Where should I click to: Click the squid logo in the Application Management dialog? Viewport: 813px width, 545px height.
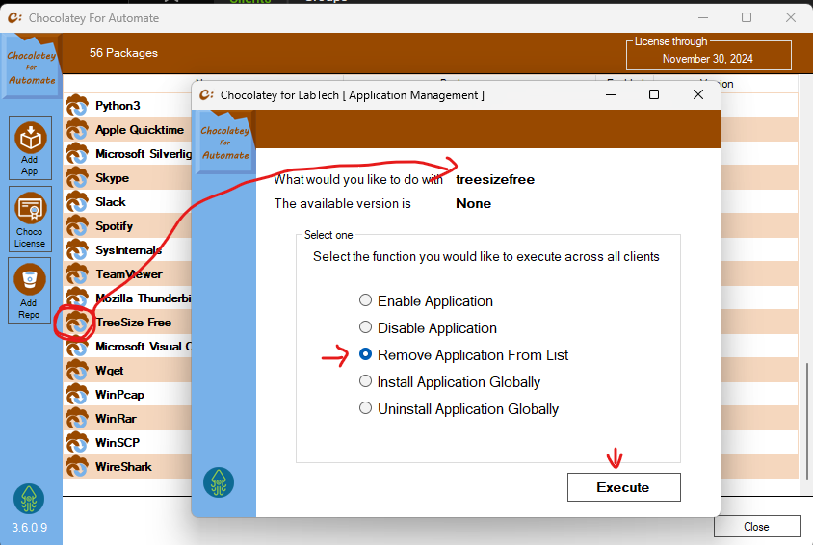point(219,482)
